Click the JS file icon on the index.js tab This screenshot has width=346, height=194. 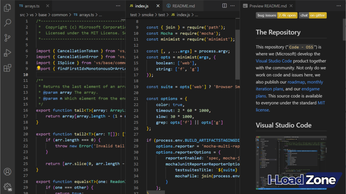[x=131, y=5]
